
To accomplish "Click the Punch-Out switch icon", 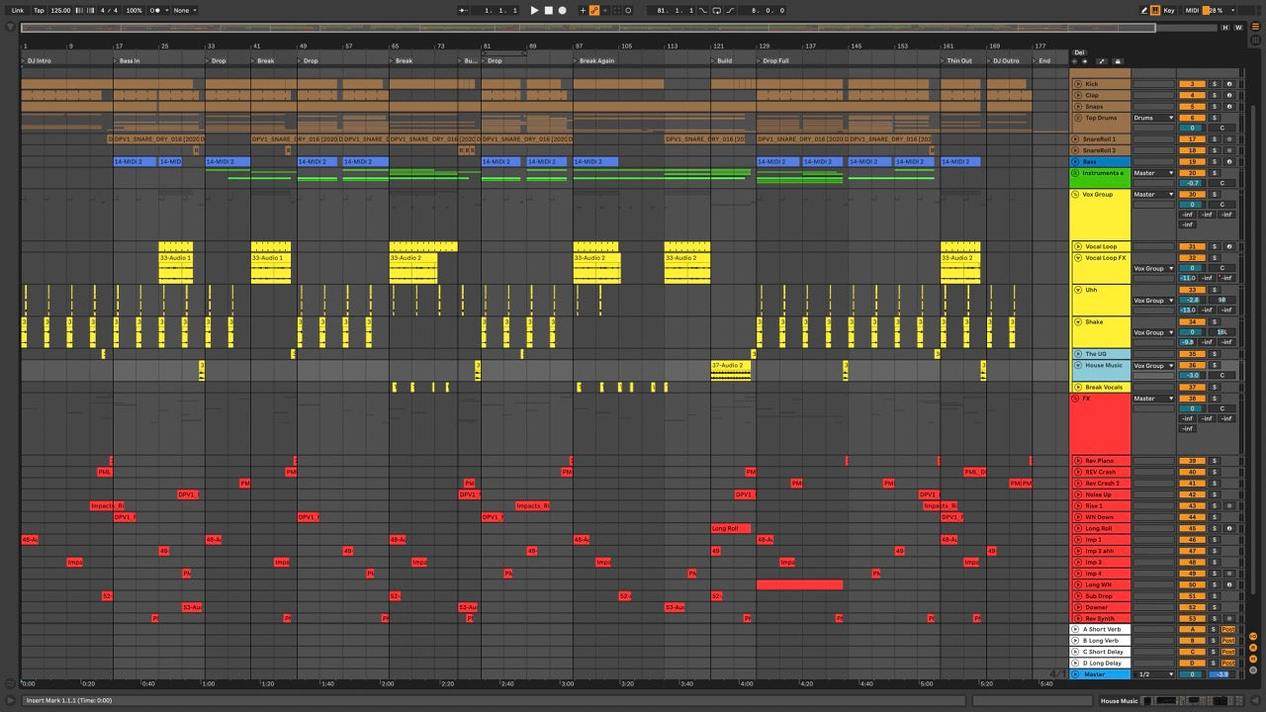I will pos(730,10).
